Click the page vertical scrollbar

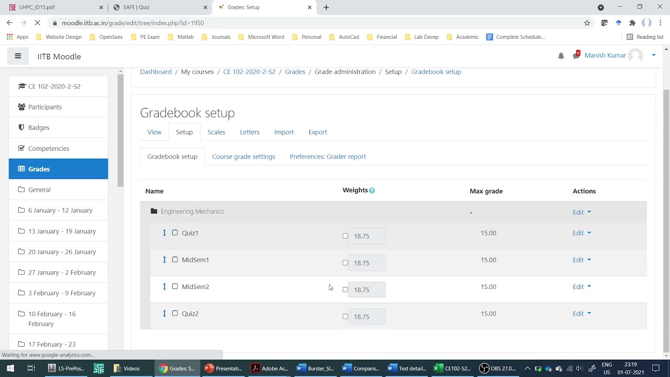click(x=666, y=220)
